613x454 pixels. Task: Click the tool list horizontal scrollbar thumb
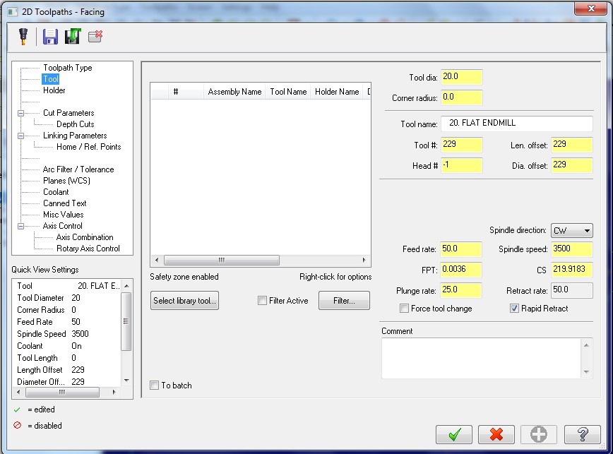click(x=221, y=261)
